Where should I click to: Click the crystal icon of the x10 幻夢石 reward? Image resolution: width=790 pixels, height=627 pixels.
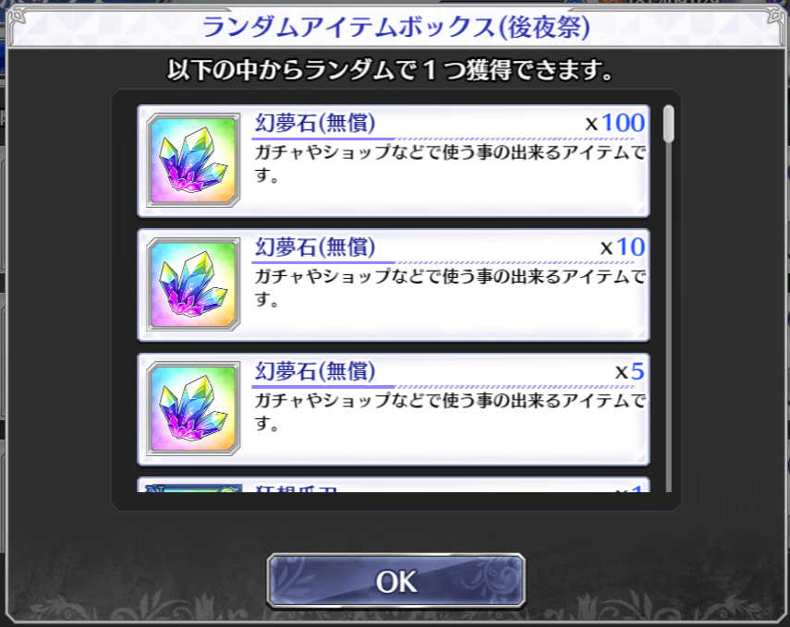(x=193, y=284)
